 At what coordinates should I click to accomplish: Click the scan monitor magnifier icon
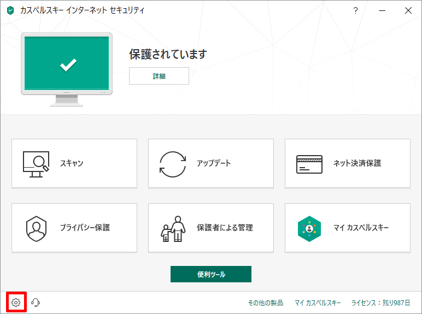coord(36,164)
